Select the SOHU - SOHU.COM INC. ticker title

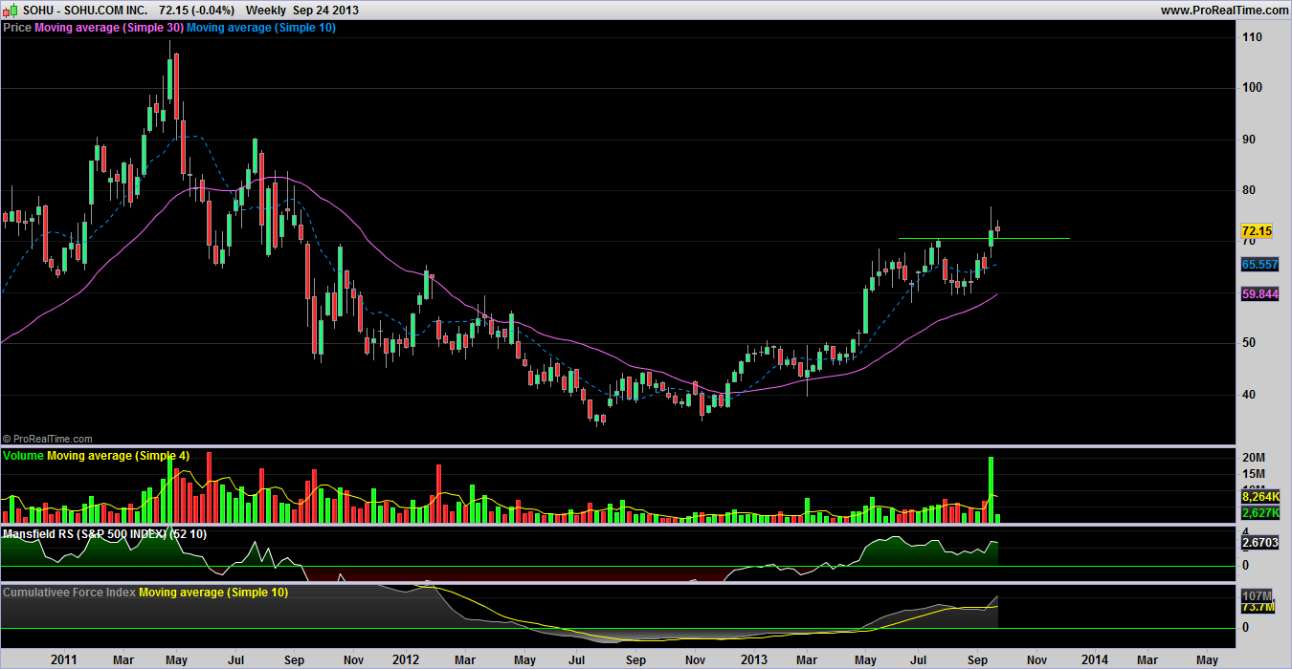85,10
